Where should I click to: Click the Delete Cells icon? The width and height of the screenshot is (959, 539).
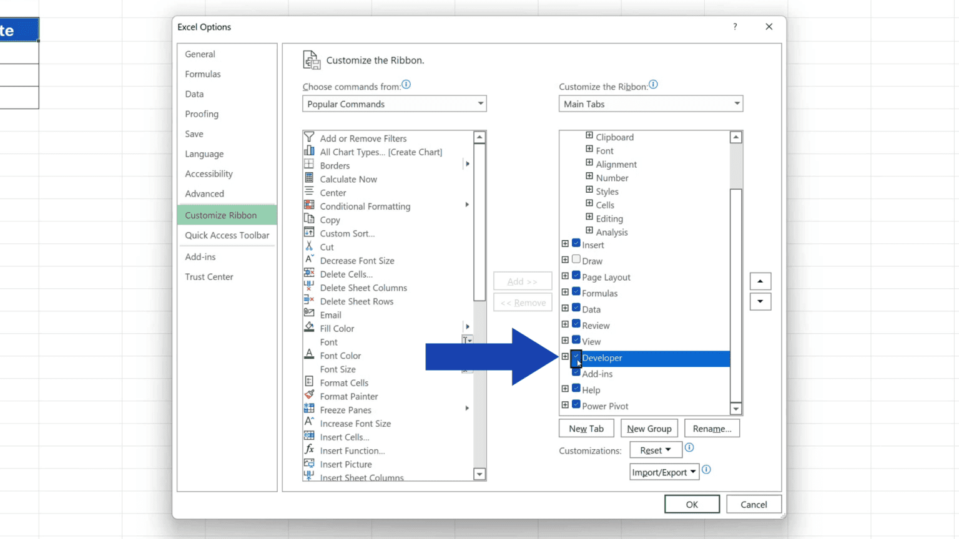tap(309, 273)
